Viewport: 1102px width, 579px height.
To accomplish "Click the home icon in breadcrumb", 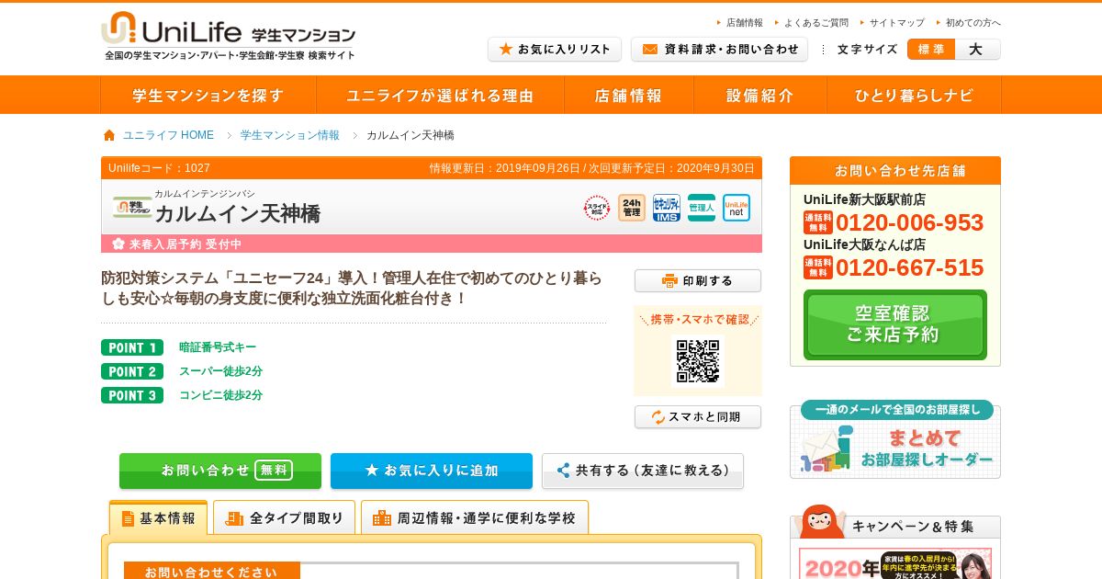I will tap(109, 135).
